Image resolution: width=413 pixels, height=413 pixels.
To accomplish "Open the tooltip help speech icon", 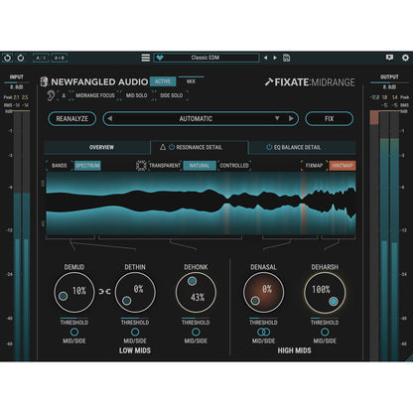I will (x=389, y=58).
